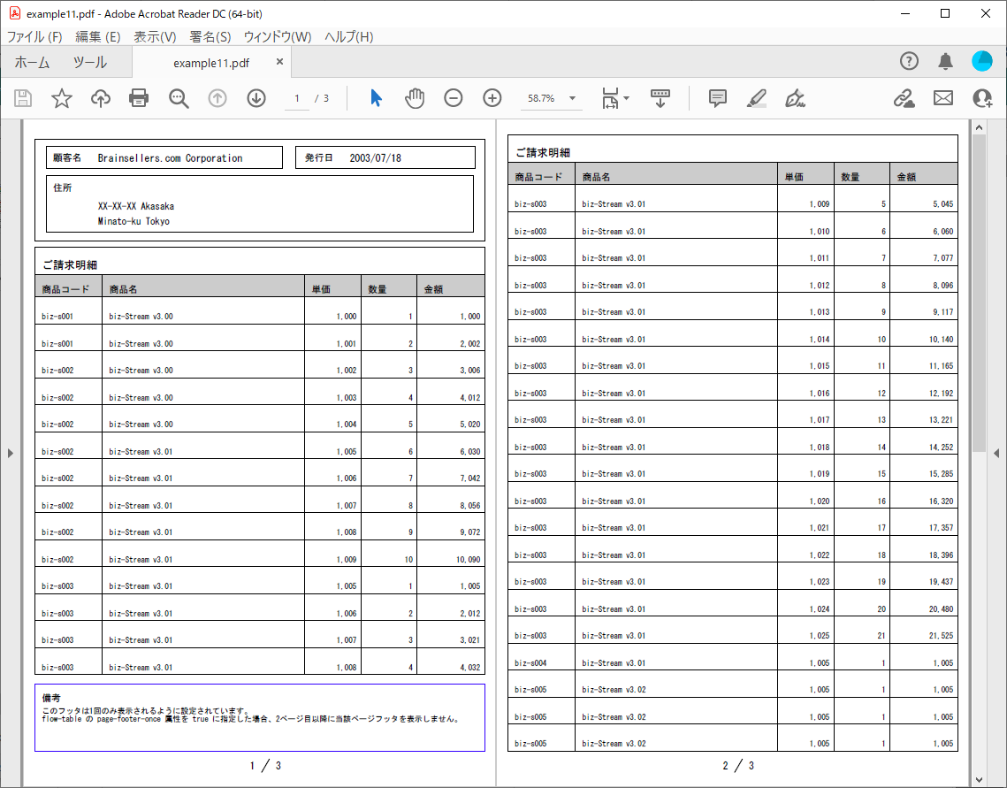
Task: Click customer name Brainsellers.com Corporation
Action: coord(170,158)
